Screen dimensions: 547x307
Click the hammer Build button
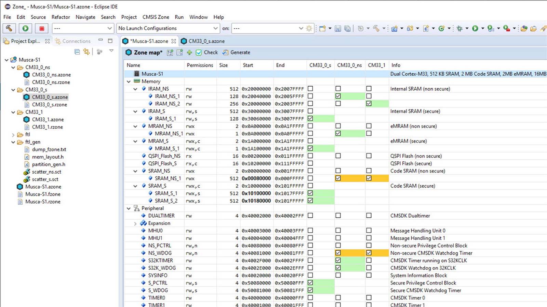[x=9, y=28]
